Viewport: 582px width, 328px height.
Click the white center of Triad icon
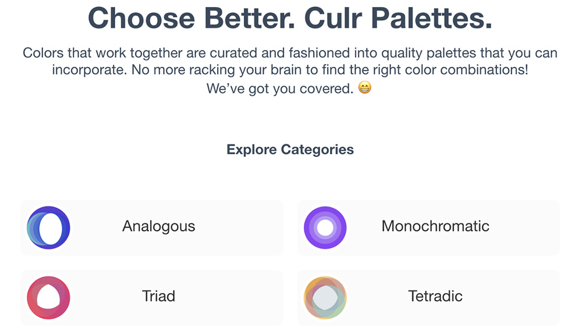coord(48,296)
